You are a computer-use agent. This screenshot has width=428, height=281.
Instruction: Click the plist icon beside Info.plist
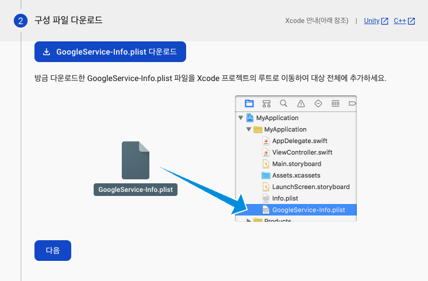click(x=265, y=198)
